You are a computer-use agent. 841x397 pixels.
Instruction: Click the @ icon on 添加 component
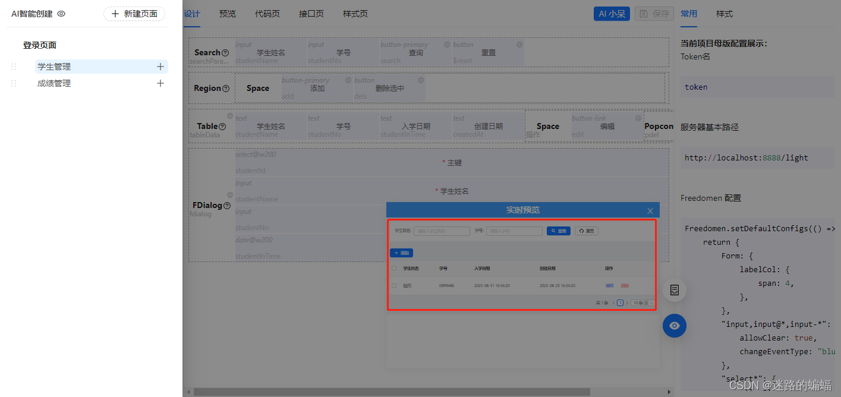[x=348, y=80]
